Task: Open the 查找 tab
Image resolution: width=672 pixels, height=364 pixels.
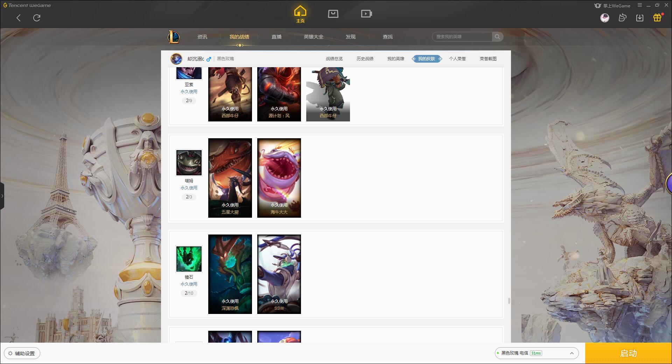Action: click(388, 37)
